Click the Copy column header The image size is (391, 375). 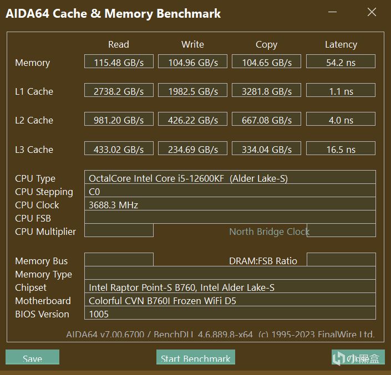click(266, 45)
